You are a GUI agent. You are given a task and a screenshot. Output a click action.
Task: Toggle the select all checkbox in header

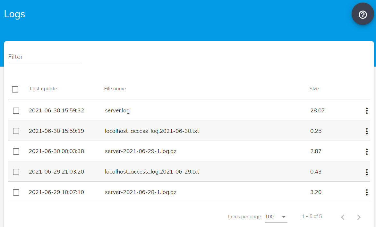15,89
